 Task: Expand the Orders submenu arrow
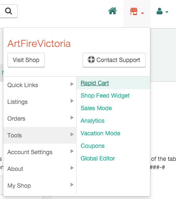pyautogui.click(x=72, y=118)
